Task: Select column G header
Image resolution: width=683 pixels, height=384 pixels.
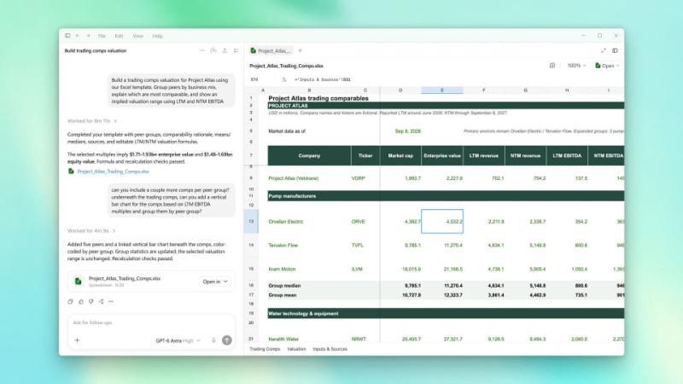Action: click(x=525, y=90)
